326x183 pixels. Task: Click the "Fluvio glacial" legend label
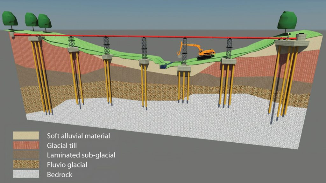pos(67,165)
